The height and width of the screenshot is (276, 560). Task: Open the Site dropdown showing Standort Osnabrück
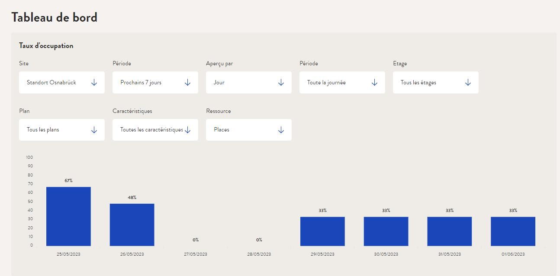pos(62,82)
